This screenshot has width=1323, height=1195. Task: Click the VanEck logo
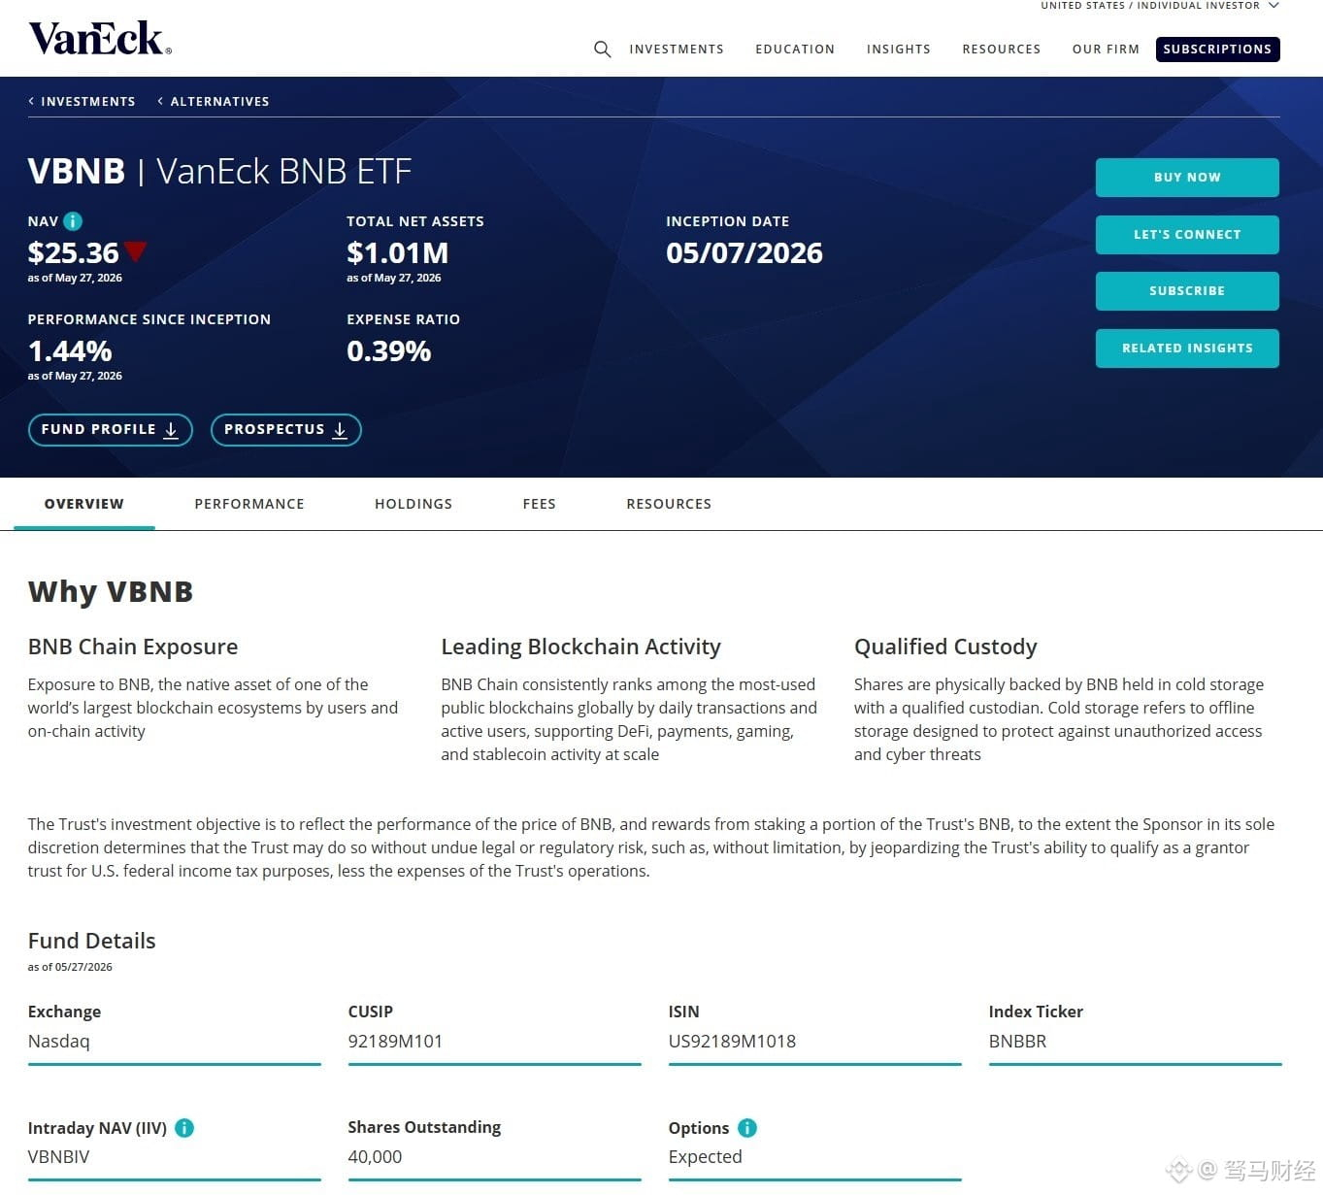tap(100, 38)
